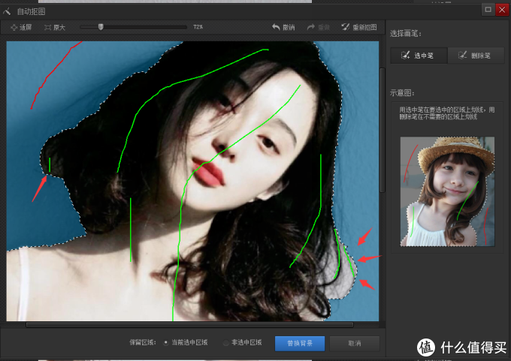511x361 pixels.
Task: Undo the last stroke with 撤消
Action: [277, 27]
